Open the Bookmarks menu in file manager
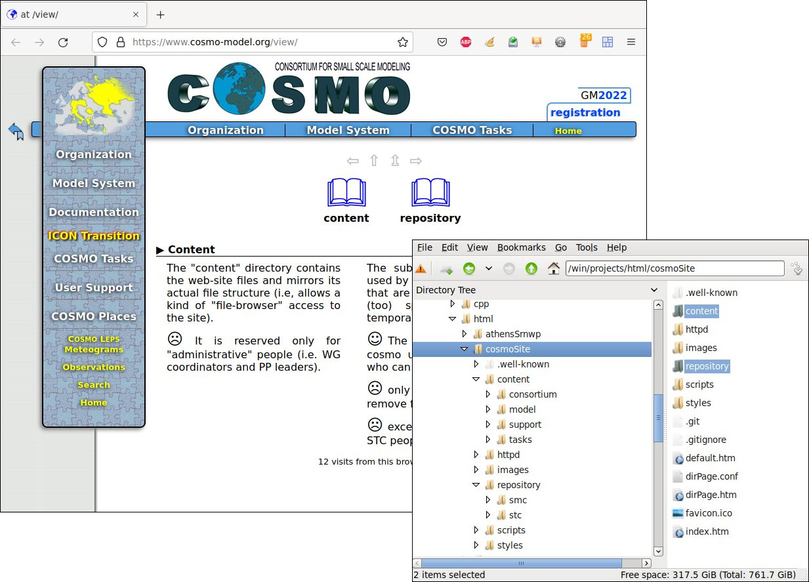The image size is (809, 582). pos(521,247)
